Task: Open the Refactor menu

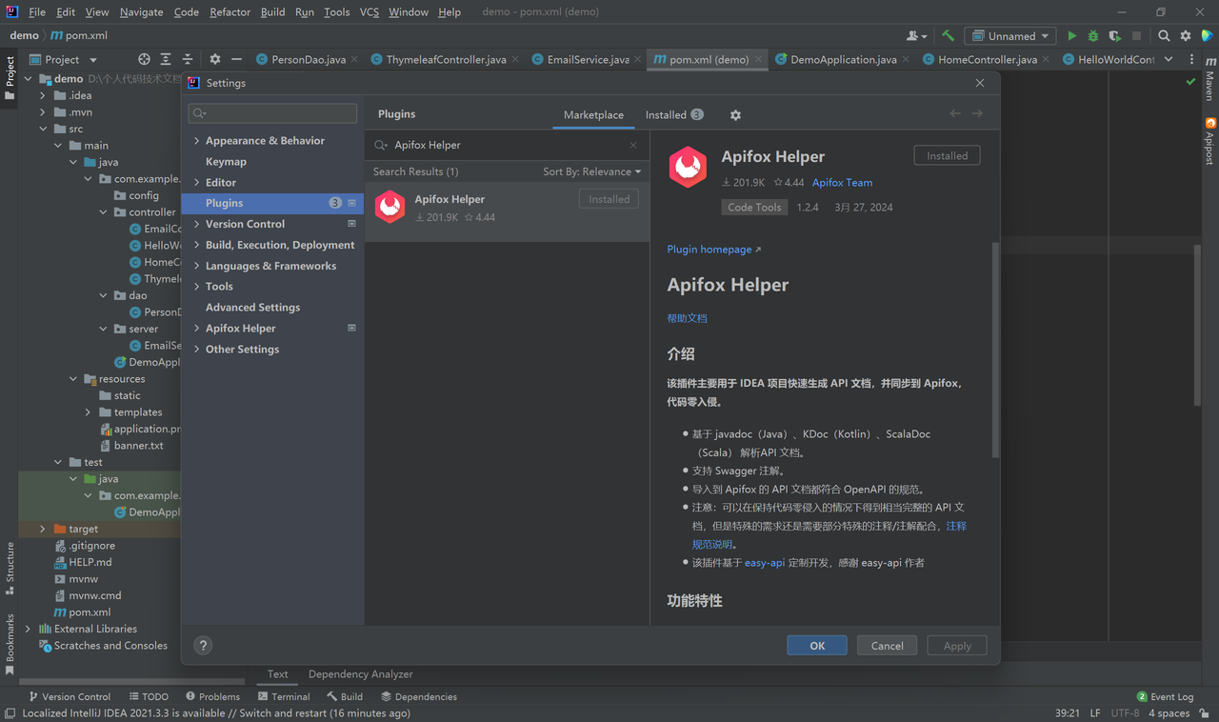Action: [230, 11]
